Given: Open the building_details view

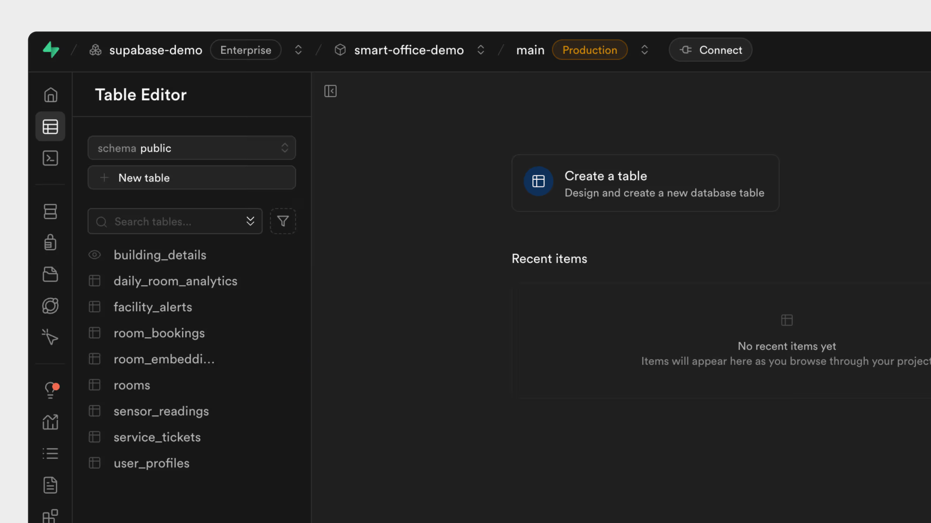Looking at the screenshot, I should pyautogui.click(x=160, y=255).
